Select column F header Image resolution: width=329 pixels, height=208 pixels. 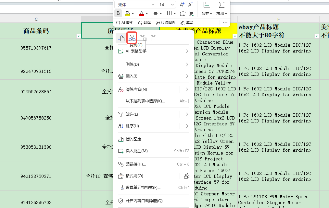pos(278,19)
